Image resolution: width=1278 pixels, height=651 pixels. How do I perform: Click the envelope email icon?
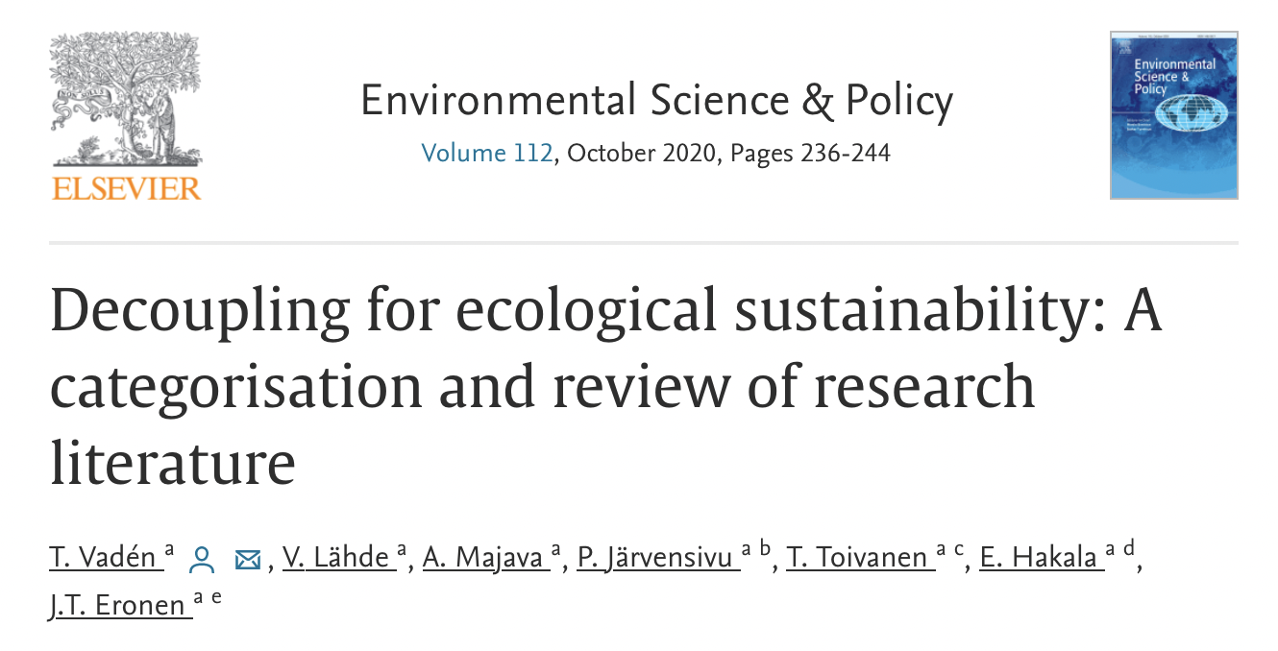tap(248, 559)
